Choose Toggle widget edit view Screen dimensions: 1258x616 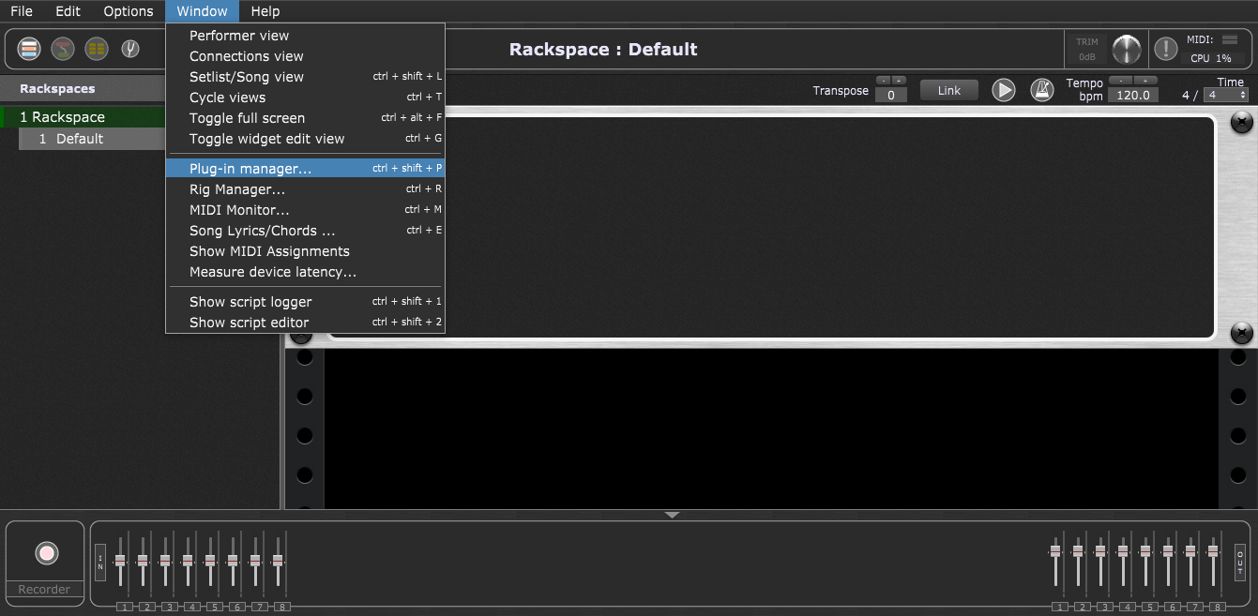(x=305, y=139)
